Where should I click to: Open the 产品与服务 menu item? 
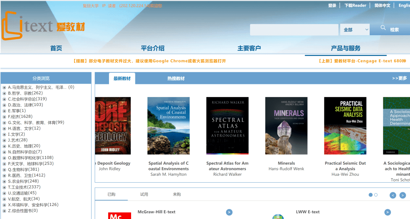point(346,48)
